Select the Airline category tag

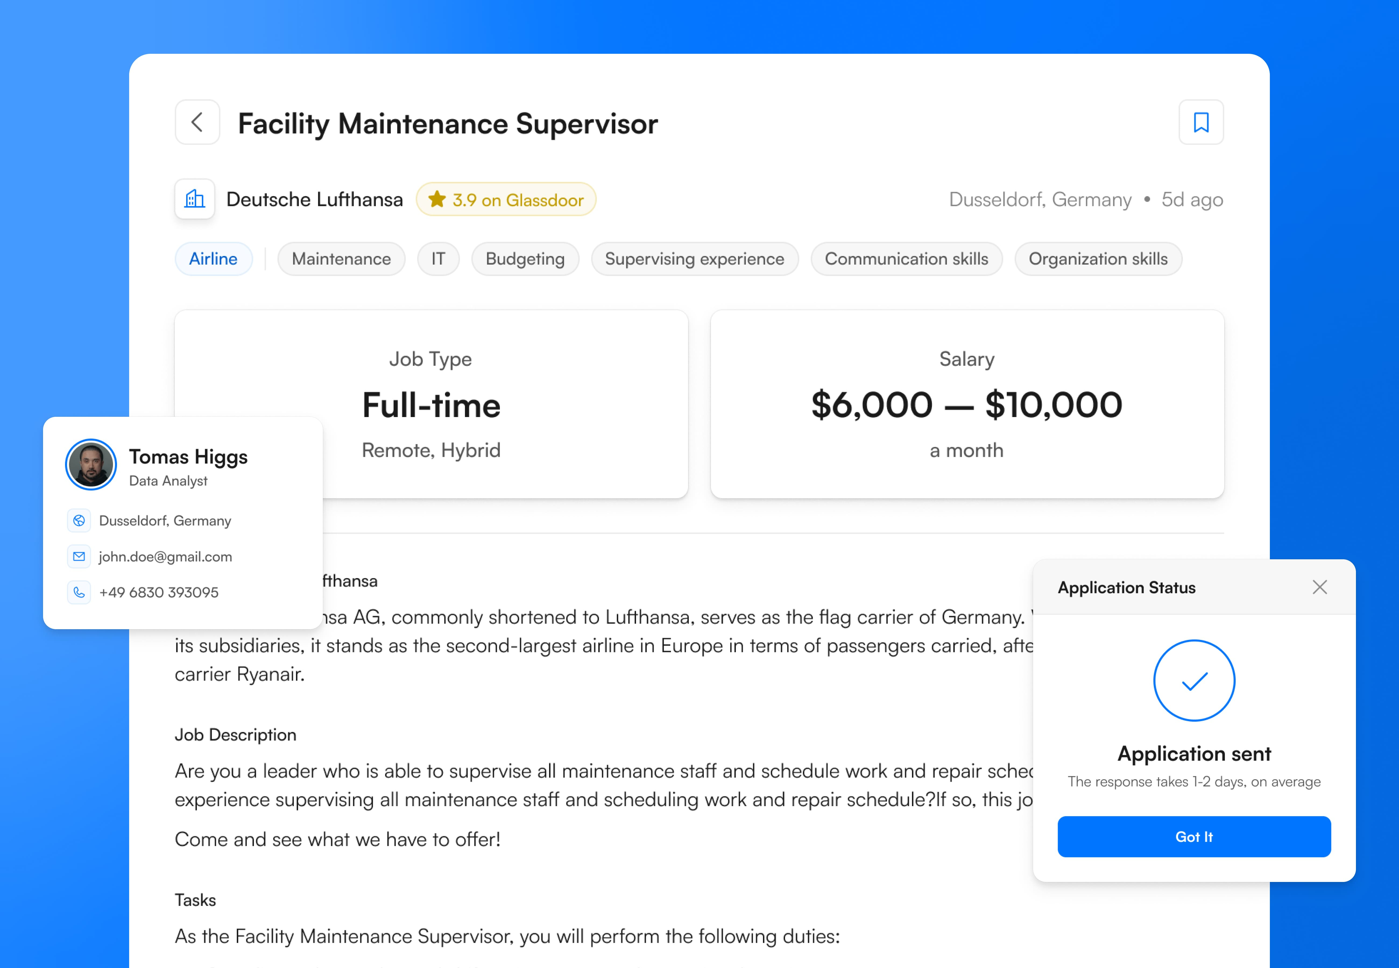213,259
